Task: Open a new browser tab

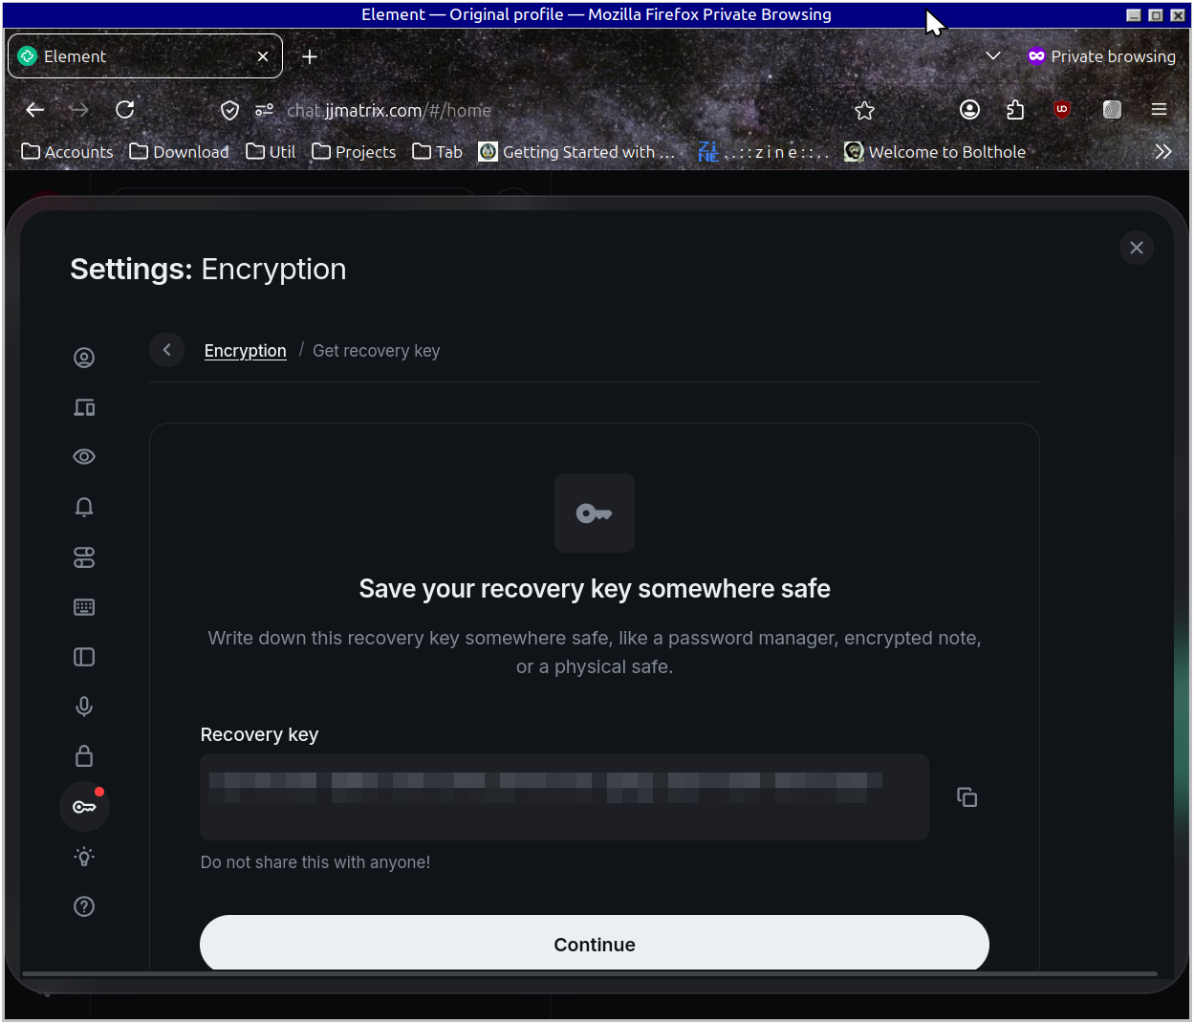Action: tap(310, 56)
